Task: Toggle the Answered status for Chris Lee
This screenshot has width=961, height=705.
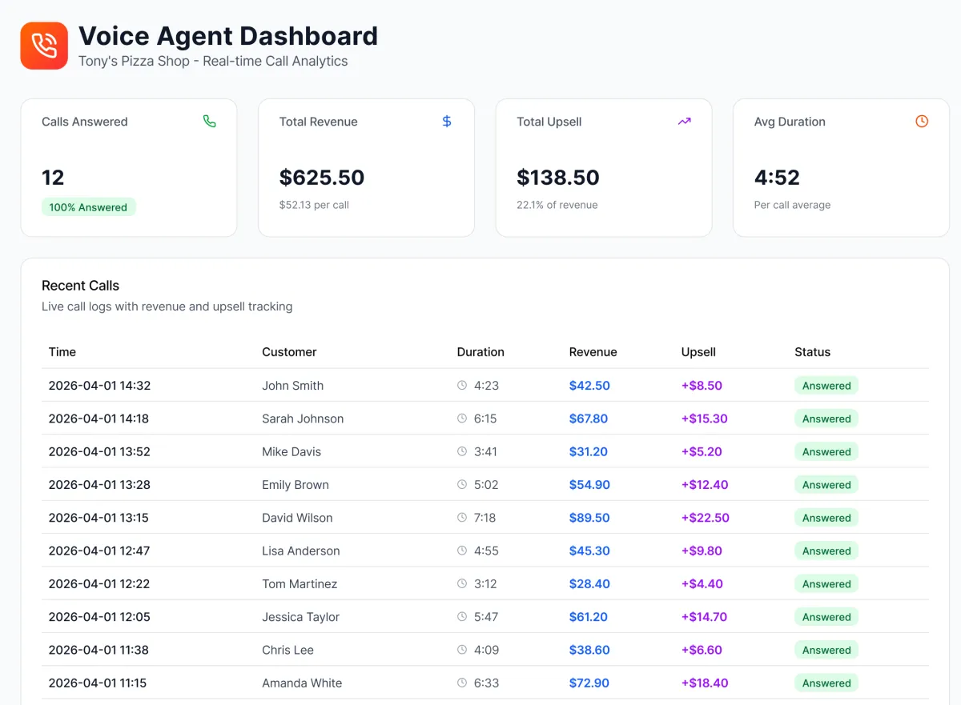Action: (x=826, y=649)
